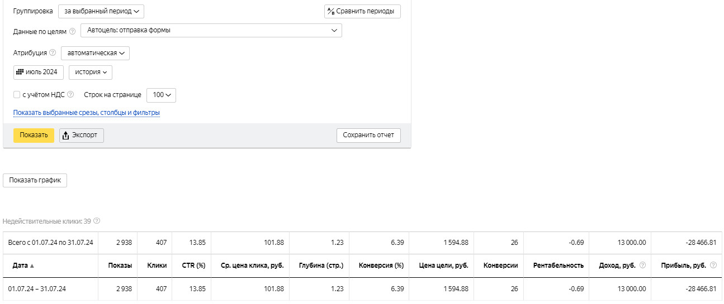
Task: Click help icon next to с учётом НДС
Action: coord(70,94)
